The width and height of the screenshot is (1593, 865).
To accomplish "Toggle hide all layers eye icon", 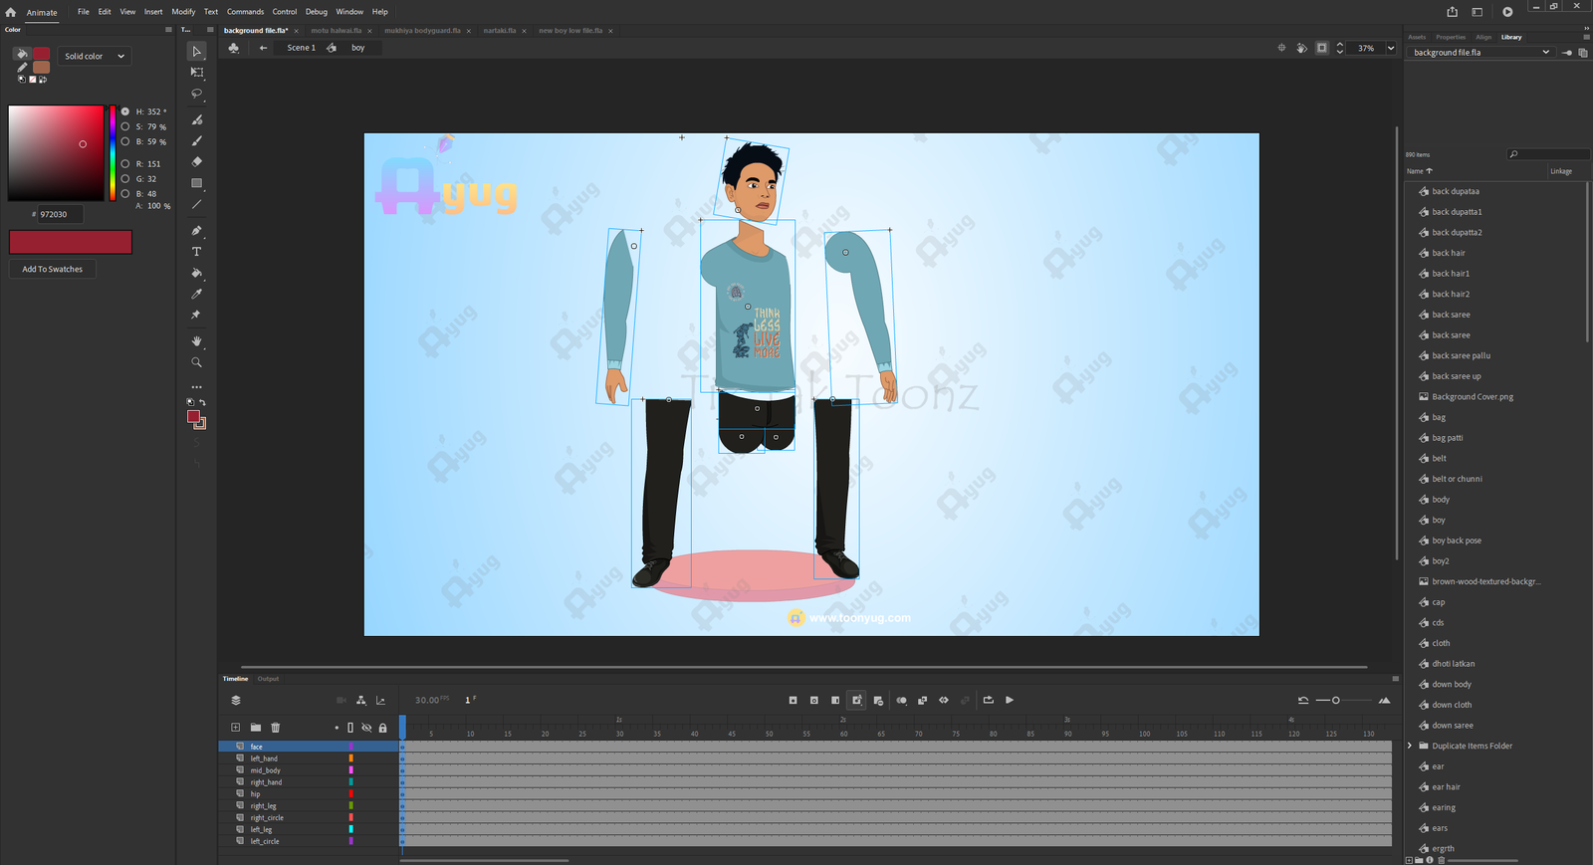I will (x=366, y=728).
